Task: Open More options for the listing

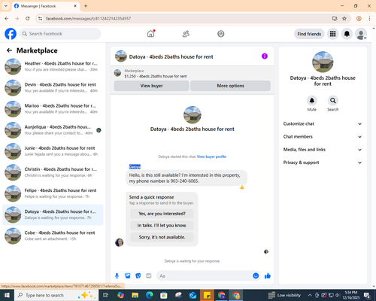Action: 230,86
